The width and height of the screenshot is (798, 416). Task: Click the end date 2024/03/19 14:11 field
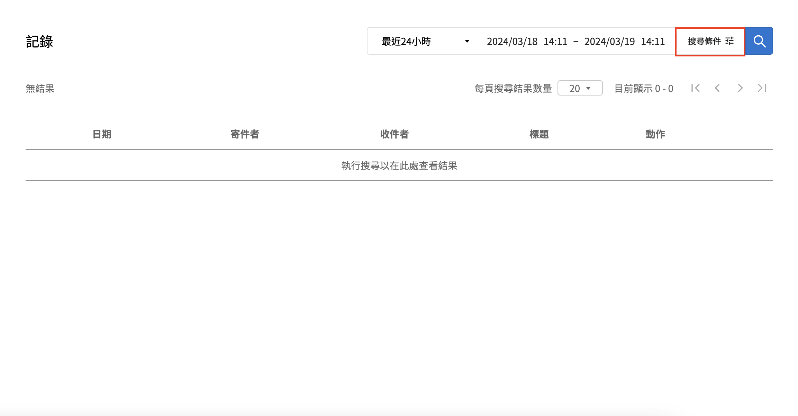pyautogui.click(x=625, y=42)
